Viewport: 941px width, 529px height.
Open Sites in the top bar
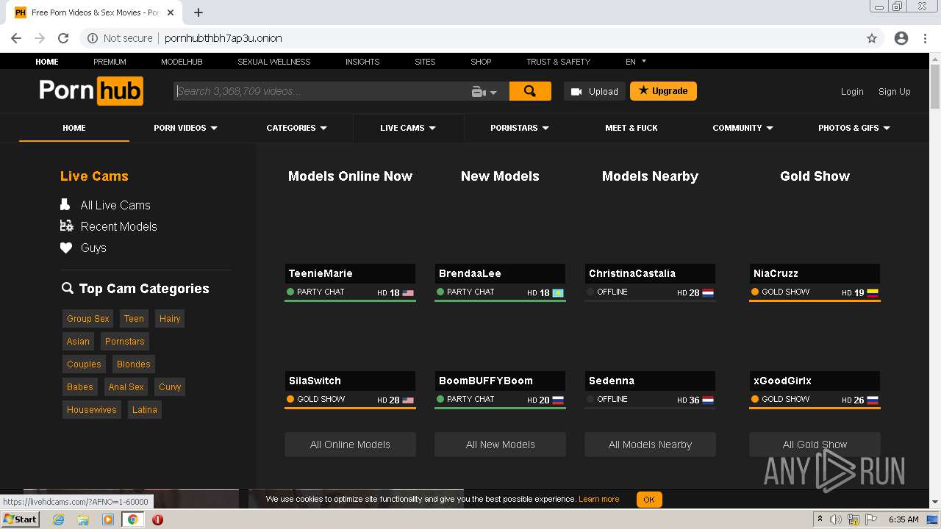point(425,62)
